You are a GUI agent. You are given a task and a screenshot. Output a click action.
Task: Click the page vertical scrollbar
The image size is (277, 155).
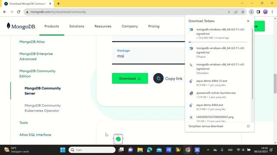coord(275,84)
